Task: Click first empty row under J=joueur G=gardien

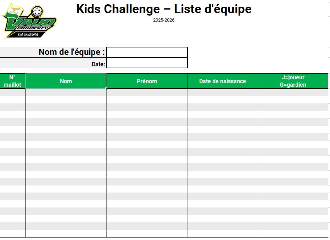Action: click(292, 93)
